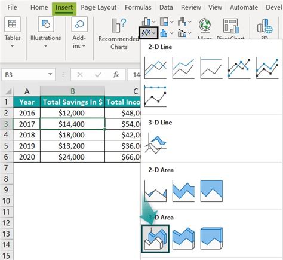Image resolution: width=283 pixels, height=260 pixels.
Task: Select the 3-D Stacked Area chart
Action: click(183, 238)
